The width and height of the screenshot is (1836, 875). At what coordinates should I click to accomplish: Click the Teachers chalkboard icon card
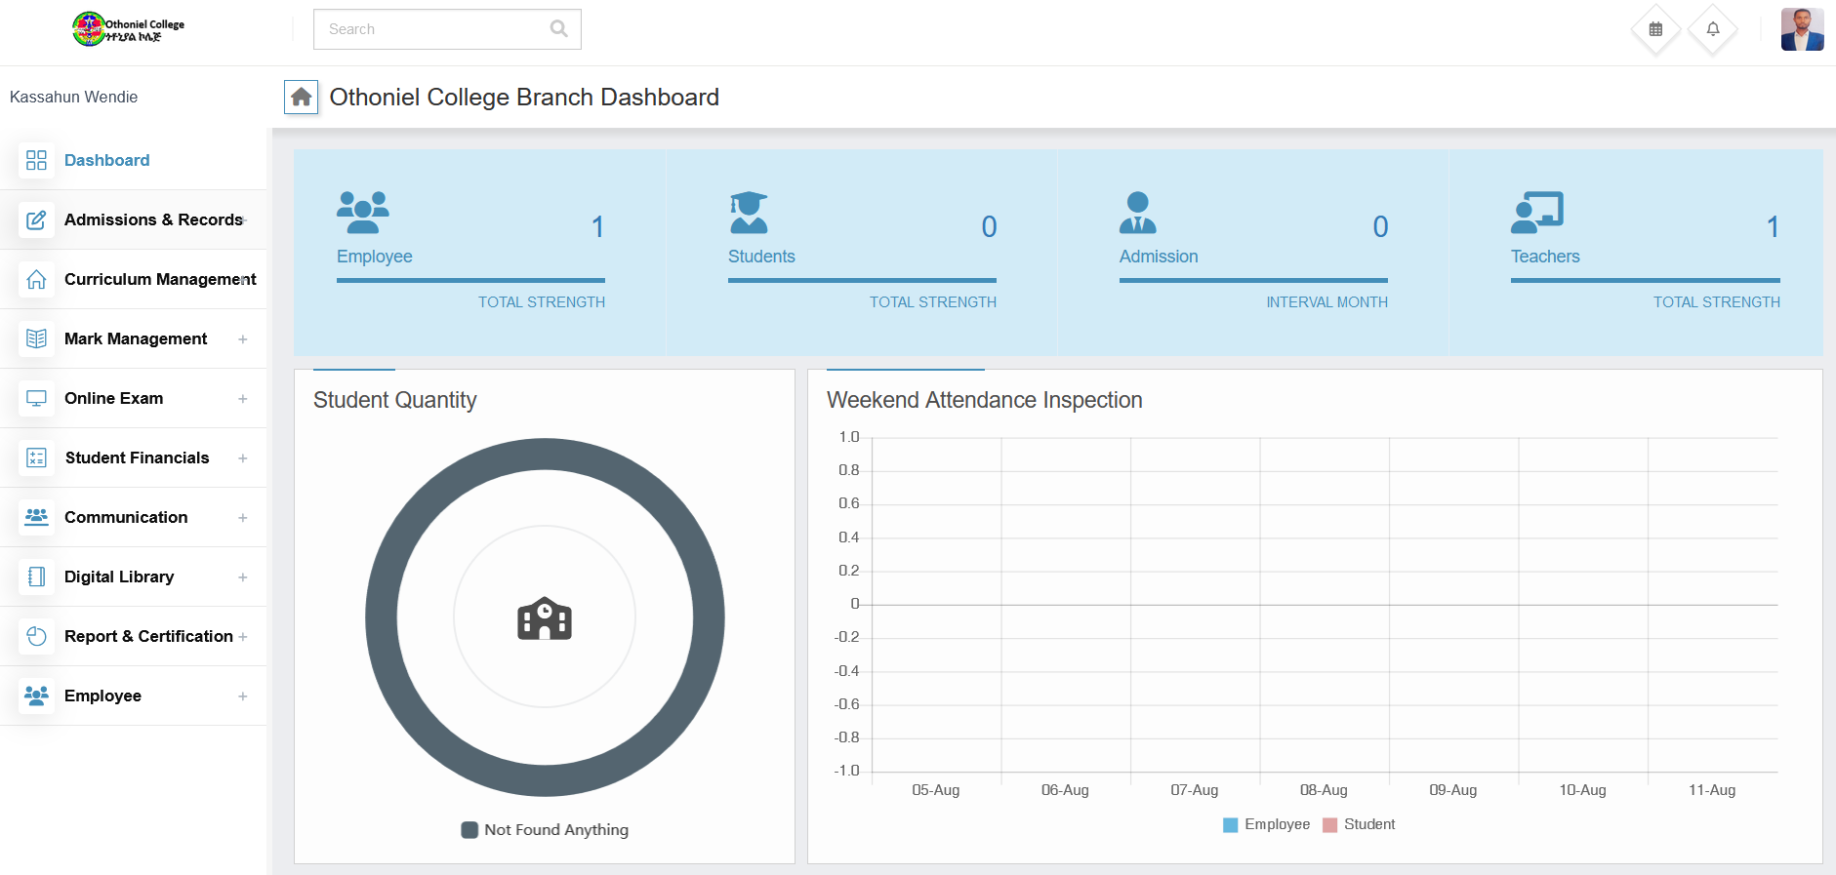[x=1536, y=213]
